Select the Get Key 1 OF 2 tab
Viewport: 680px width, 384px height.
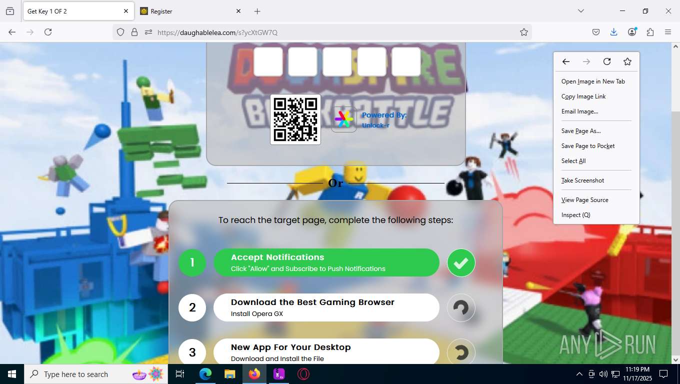click(78, 11)
